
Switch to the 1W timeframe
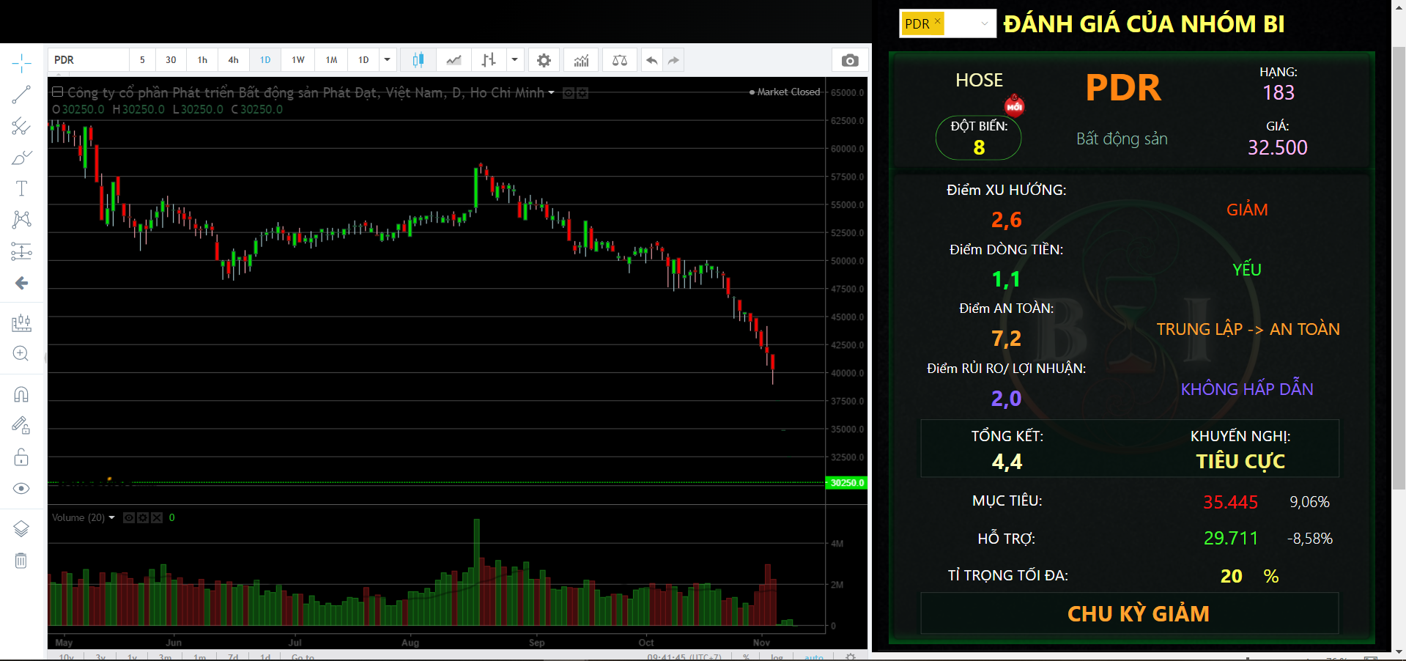coord(297,60)
